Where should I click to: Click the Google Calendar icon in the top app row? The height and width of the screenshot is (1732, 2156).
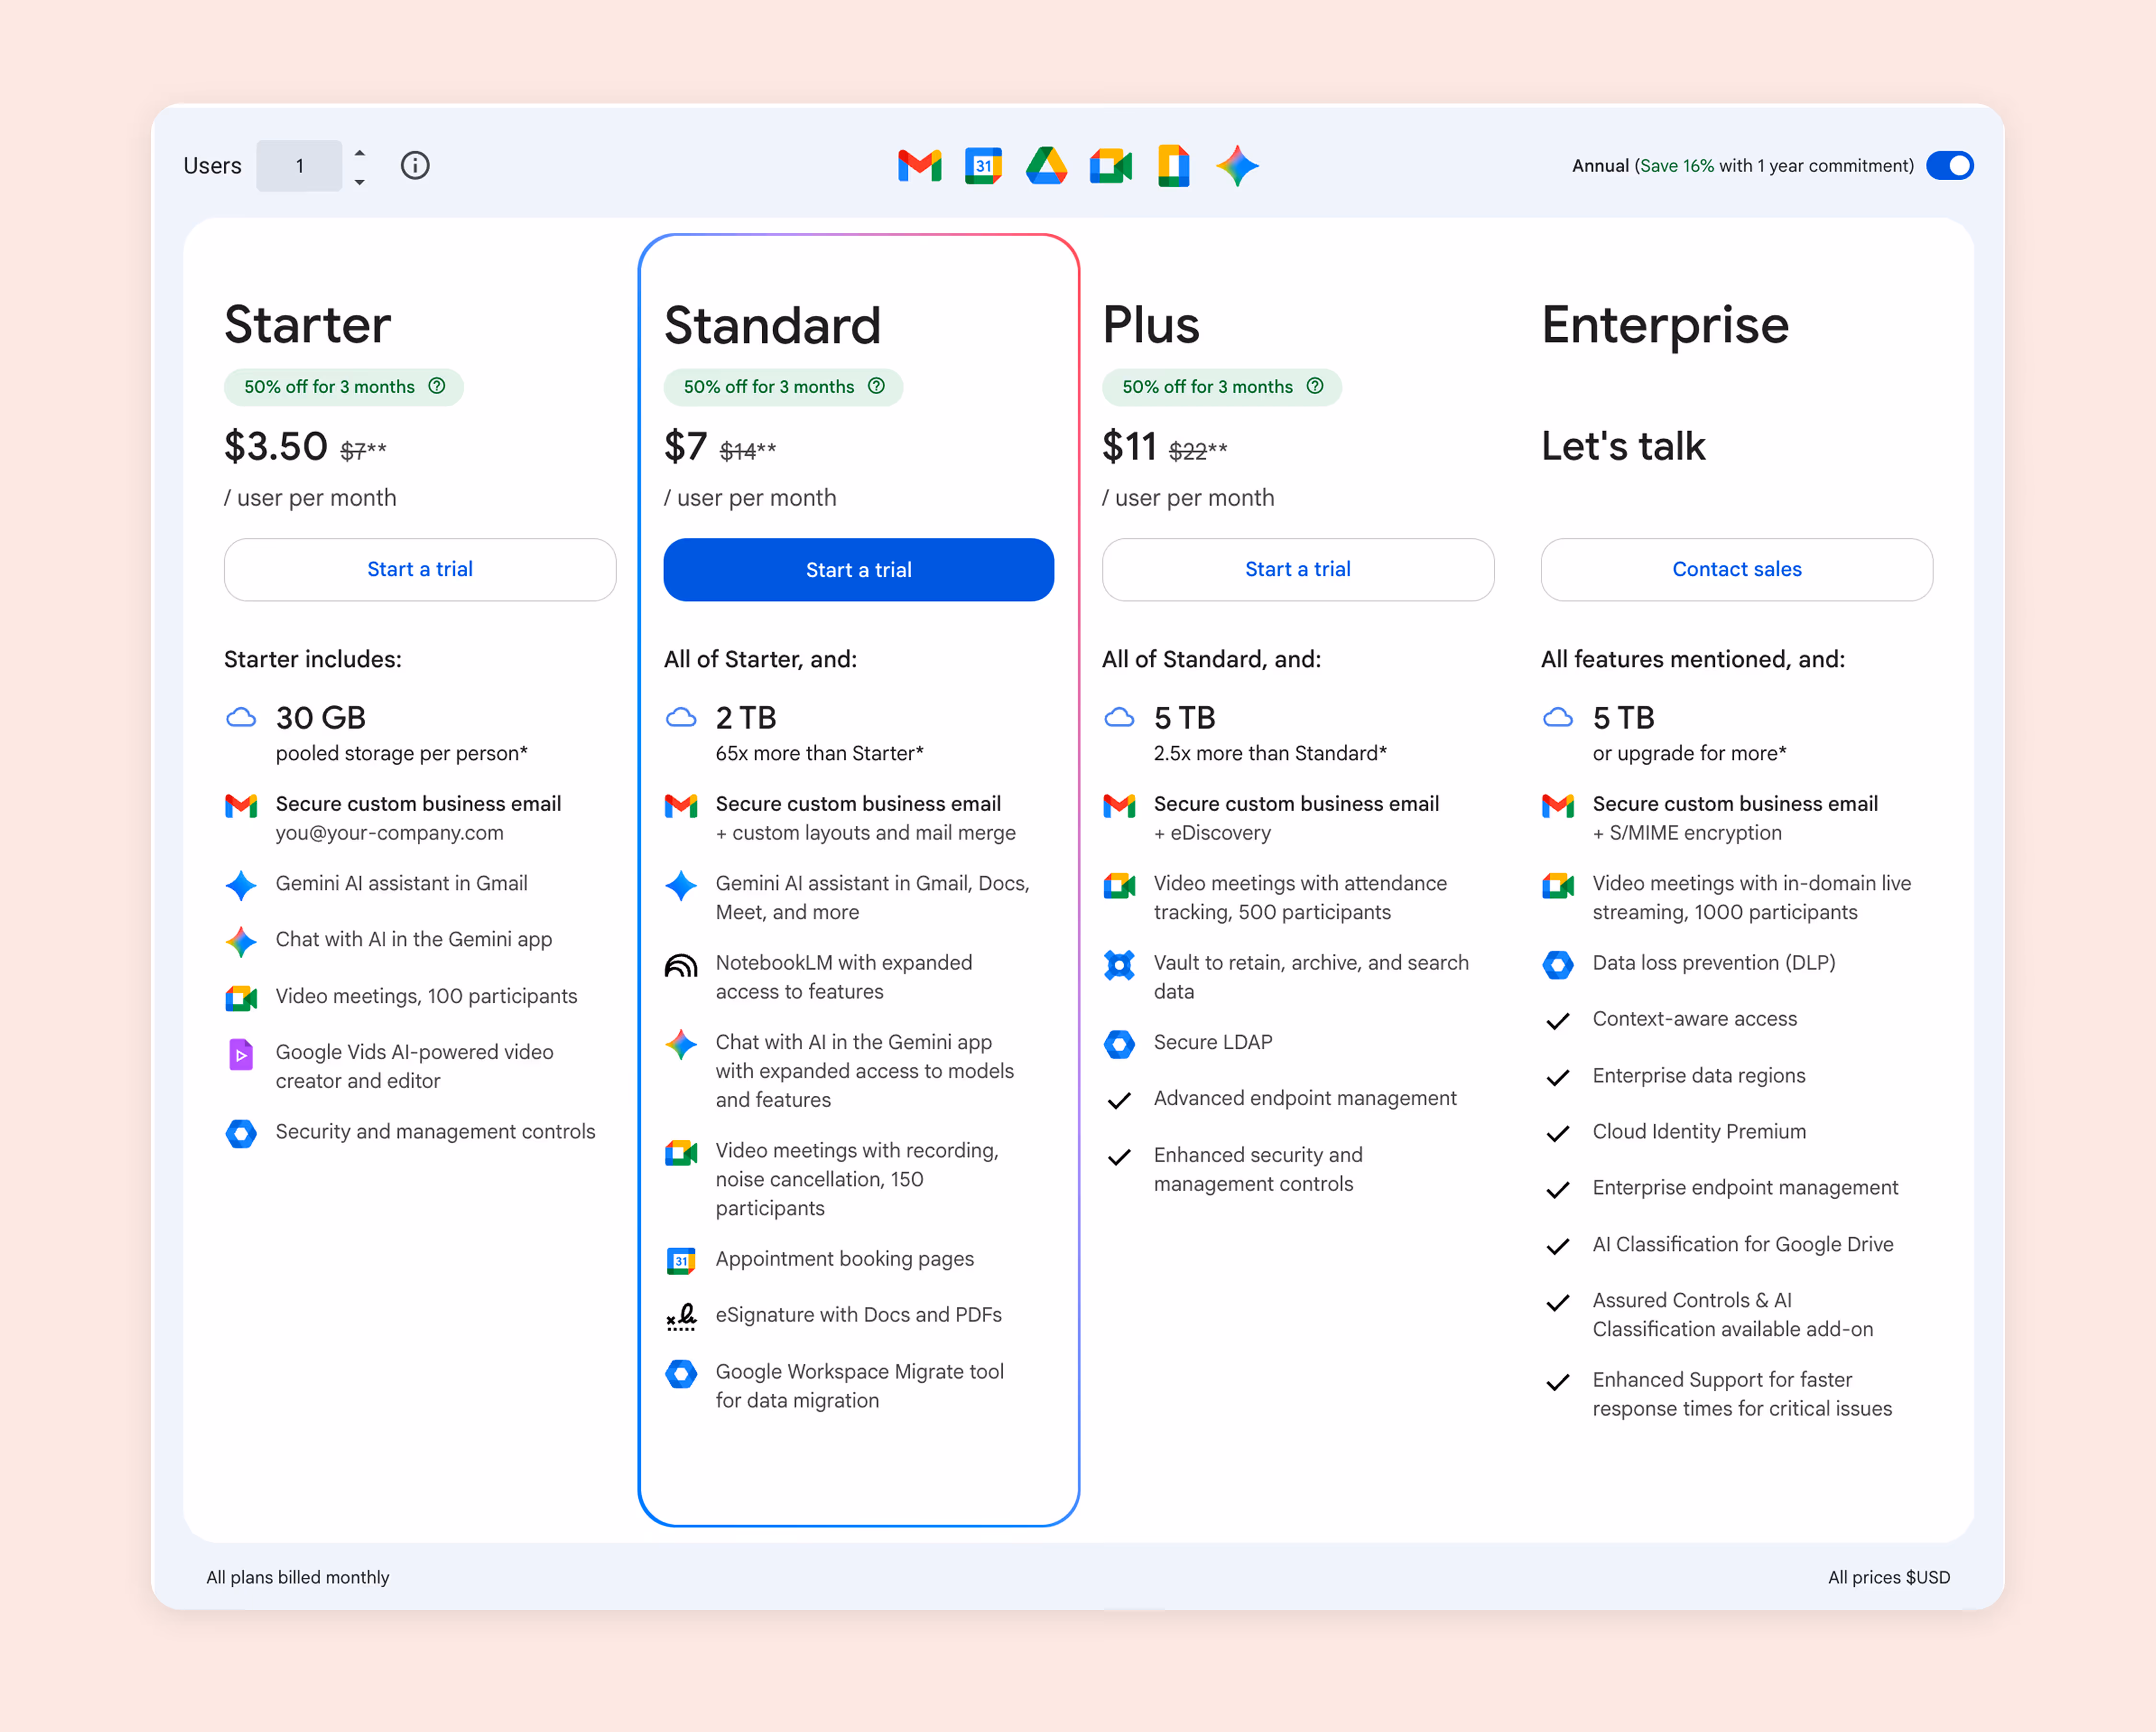point(983,166)
